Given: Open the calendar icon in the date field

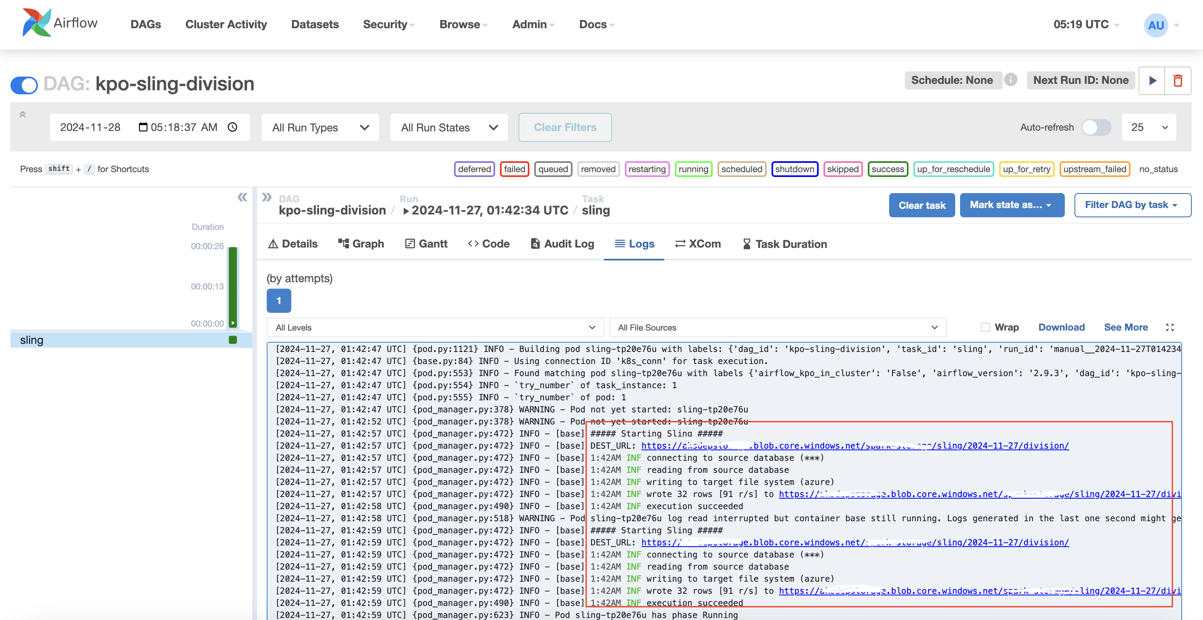Looking at the screenshot, I should 143,127.
